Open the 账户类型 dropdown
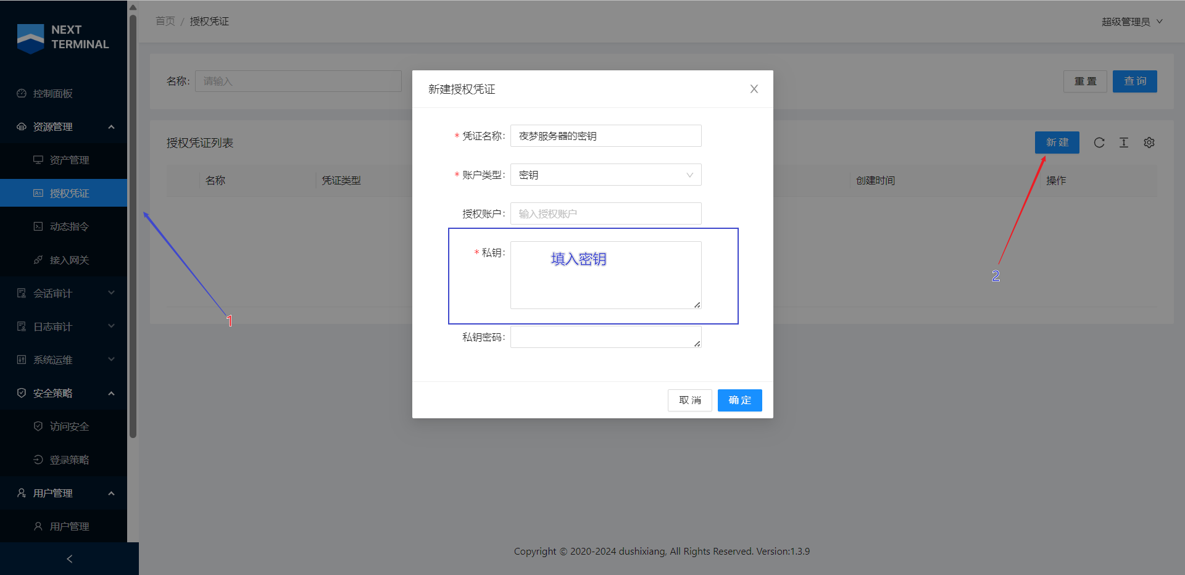1185x575 pixels. pyautogui.click(x=605, y=175)
